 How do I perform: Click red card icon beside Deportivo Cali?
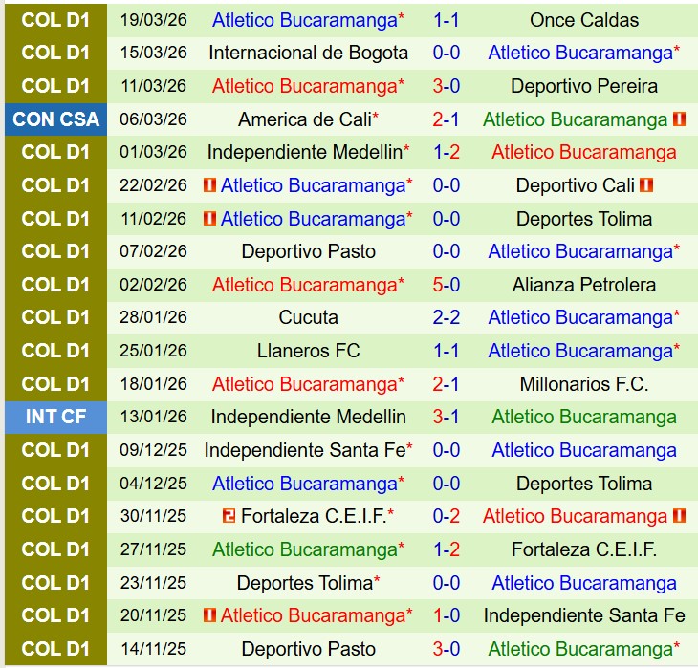pyautogui.click(x=646, y=185)
